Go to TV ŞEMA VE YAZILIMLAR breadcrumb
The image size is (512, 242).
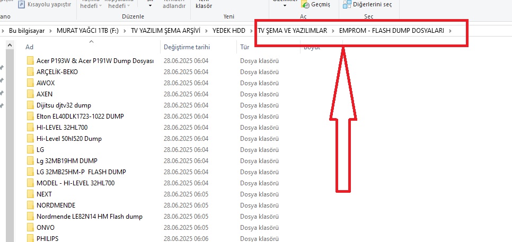click(292, 31)
